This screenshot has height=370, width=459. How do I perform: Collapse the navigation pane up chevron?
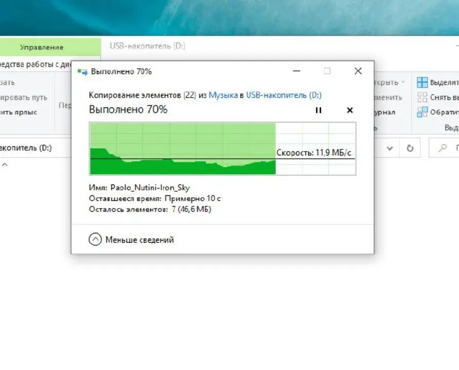pos(5,165)
